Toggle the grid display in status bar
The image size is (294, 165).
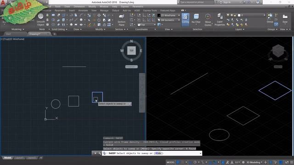[178, 162]
